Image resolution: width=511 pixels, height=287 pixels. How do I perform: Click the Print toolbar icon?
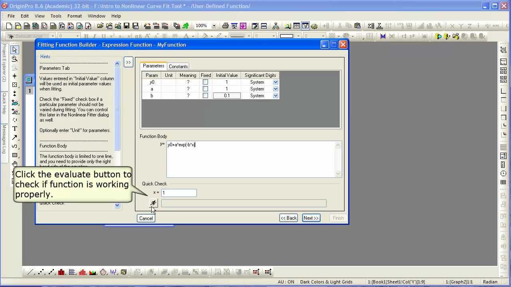226,26
